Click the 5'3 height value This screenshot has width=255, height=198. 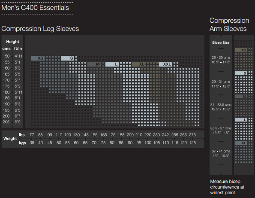point(18,68)
